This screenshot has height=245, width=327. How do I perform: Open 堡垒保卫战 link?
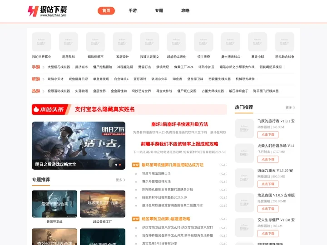coord(195,79)
